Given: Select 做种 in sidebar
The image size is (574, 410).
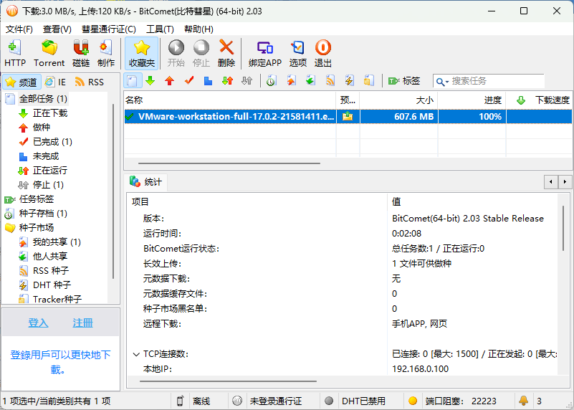Looking at the screenshot, I should point(42,128).
